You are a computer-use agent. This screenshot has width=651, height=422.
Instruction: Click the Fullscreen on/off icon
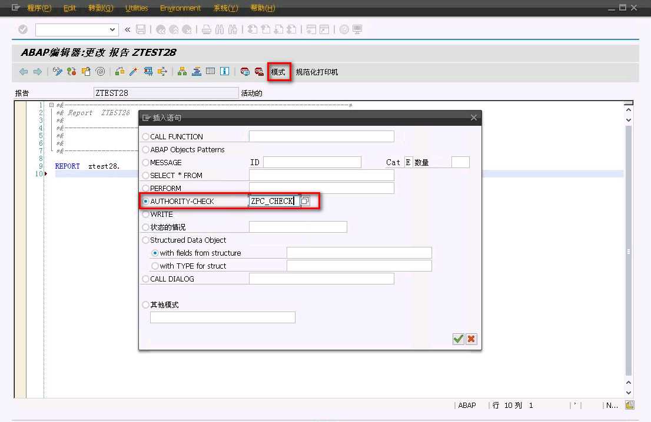point(211,71)
